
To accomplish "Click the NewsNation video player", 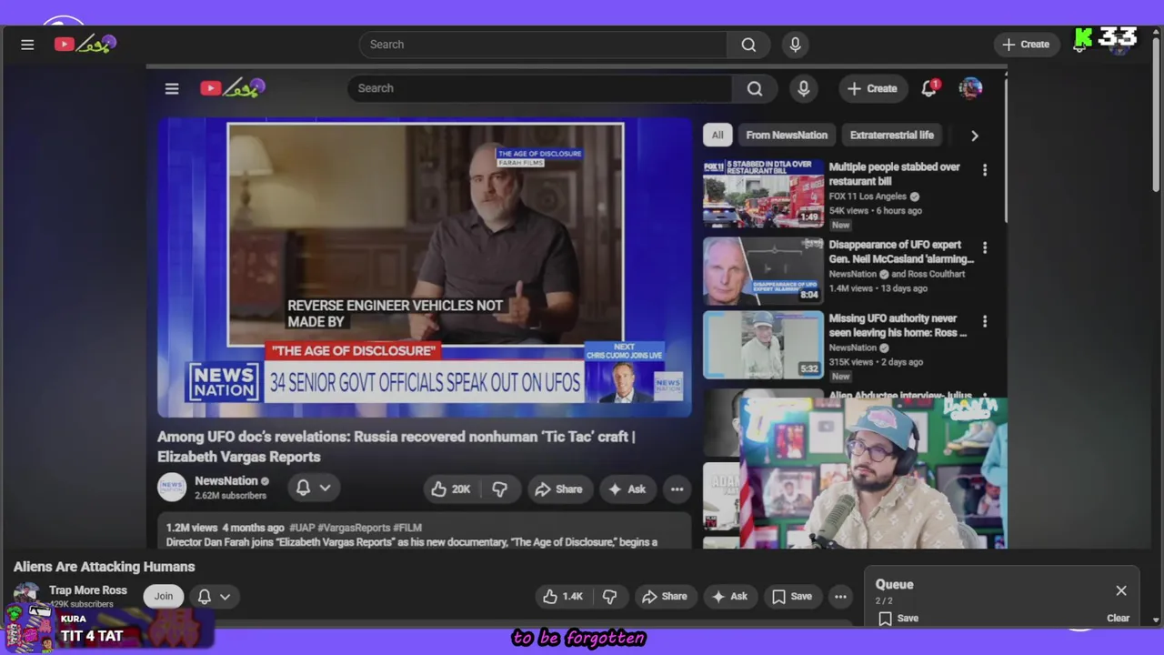I will pyautogui.click(x=425, y=267).
